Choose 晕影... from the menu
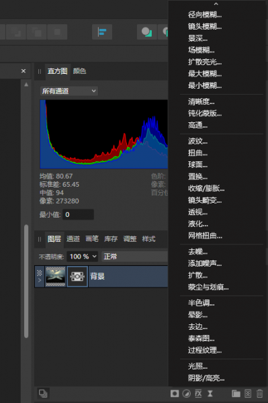Screen dimensions: 268x403 (x=197, y=315)
